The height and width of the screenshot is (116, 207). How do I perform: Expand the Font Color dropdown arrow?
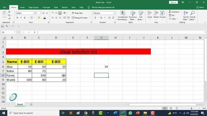[x=48, y=18]
